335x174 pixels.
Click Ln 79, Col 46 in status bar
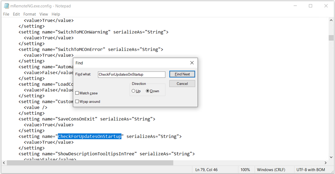pyautogui.click(x=206, y=170)
